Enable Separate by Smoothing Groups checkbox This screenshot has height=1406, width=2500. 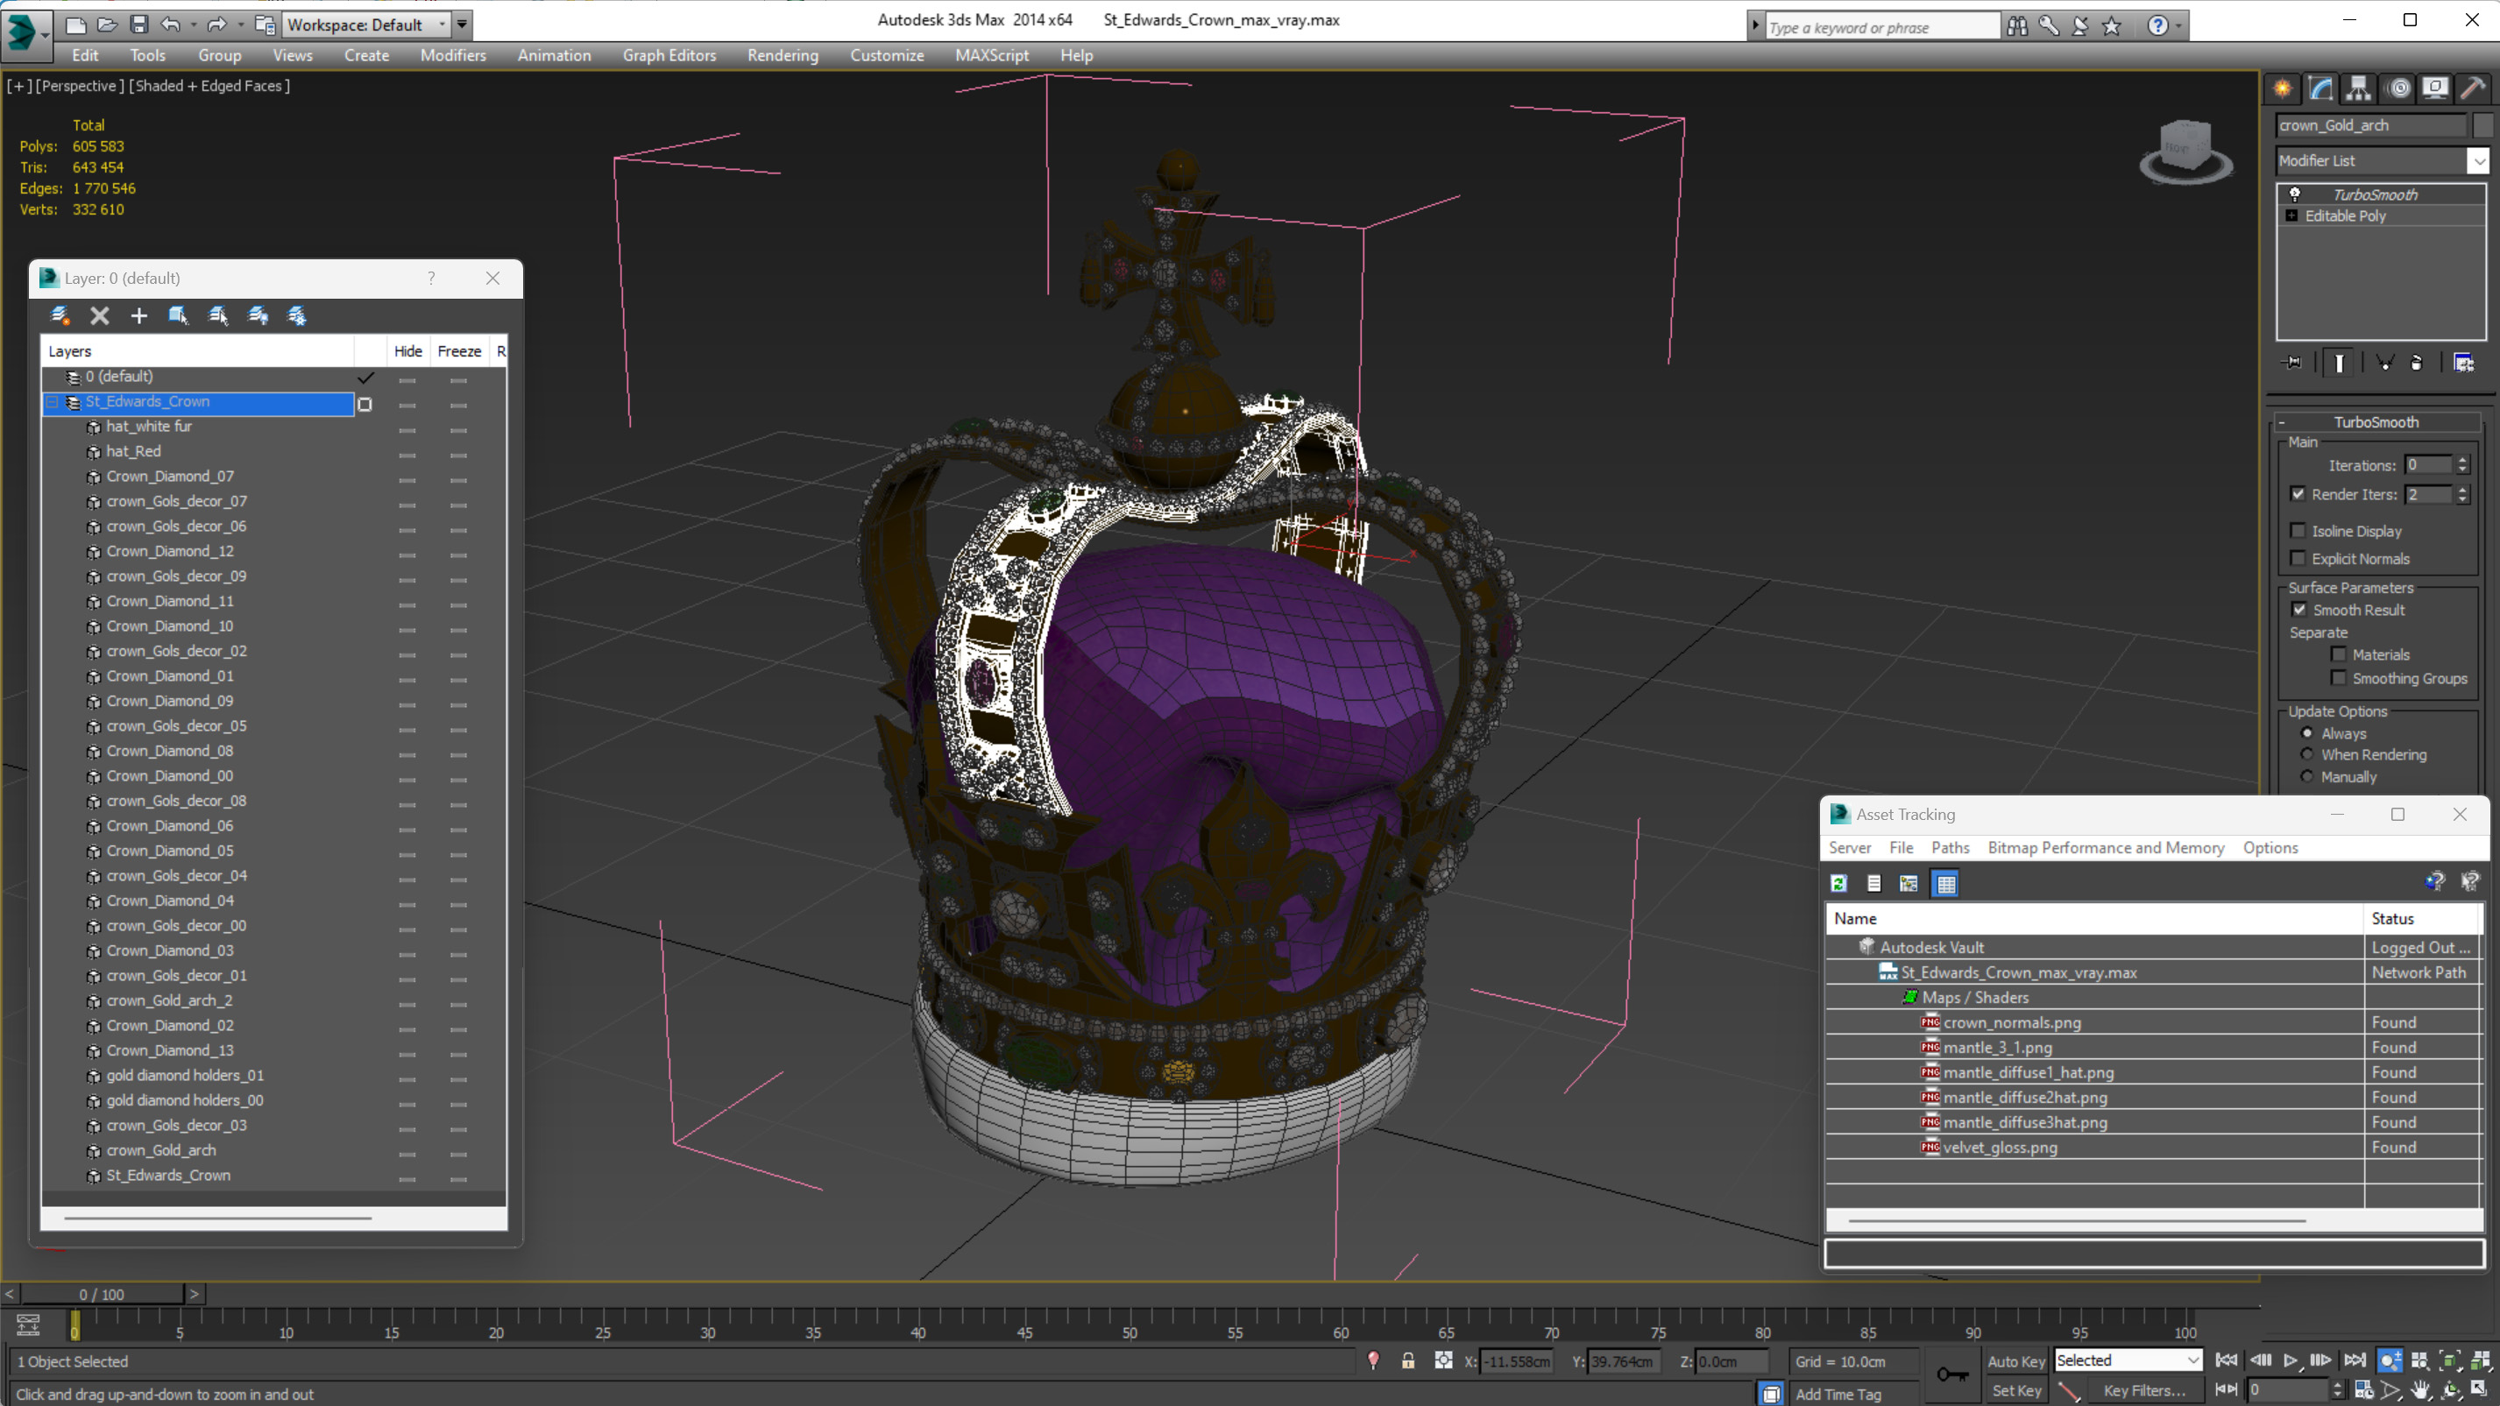click(x=2339, y=677)
